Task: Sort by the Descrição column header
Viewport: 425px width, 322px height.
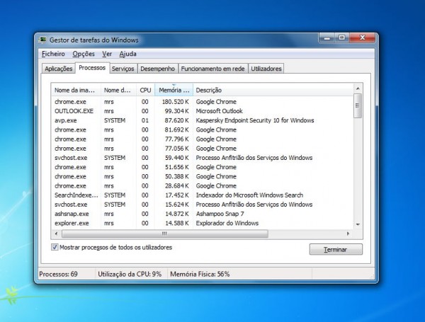Action: (273, 90)
